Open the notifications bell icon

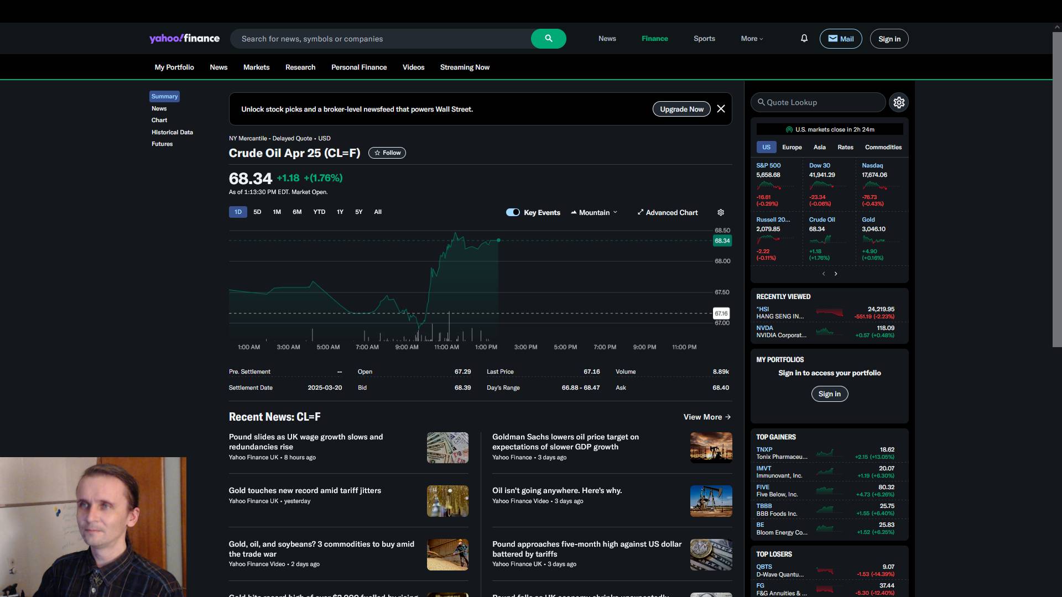804,39
